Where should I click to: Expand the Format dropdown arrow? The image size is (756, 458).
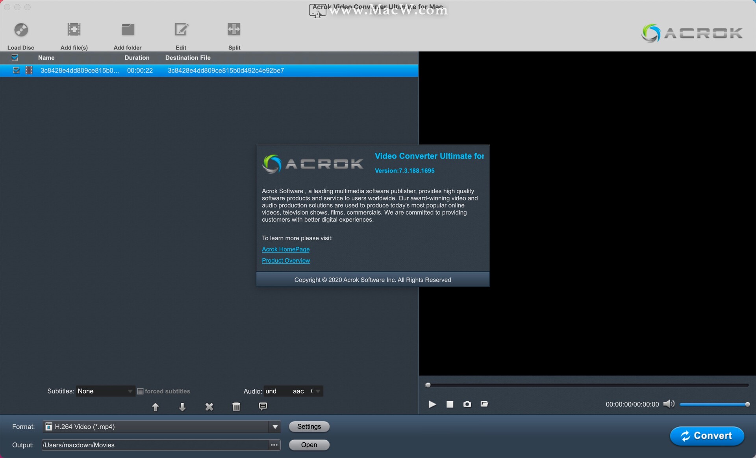pyautogui.click(x=275, y=427)
